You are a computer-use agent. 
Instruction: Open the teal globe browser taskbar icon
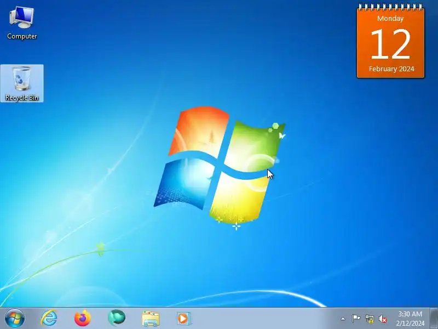point(117,318)
